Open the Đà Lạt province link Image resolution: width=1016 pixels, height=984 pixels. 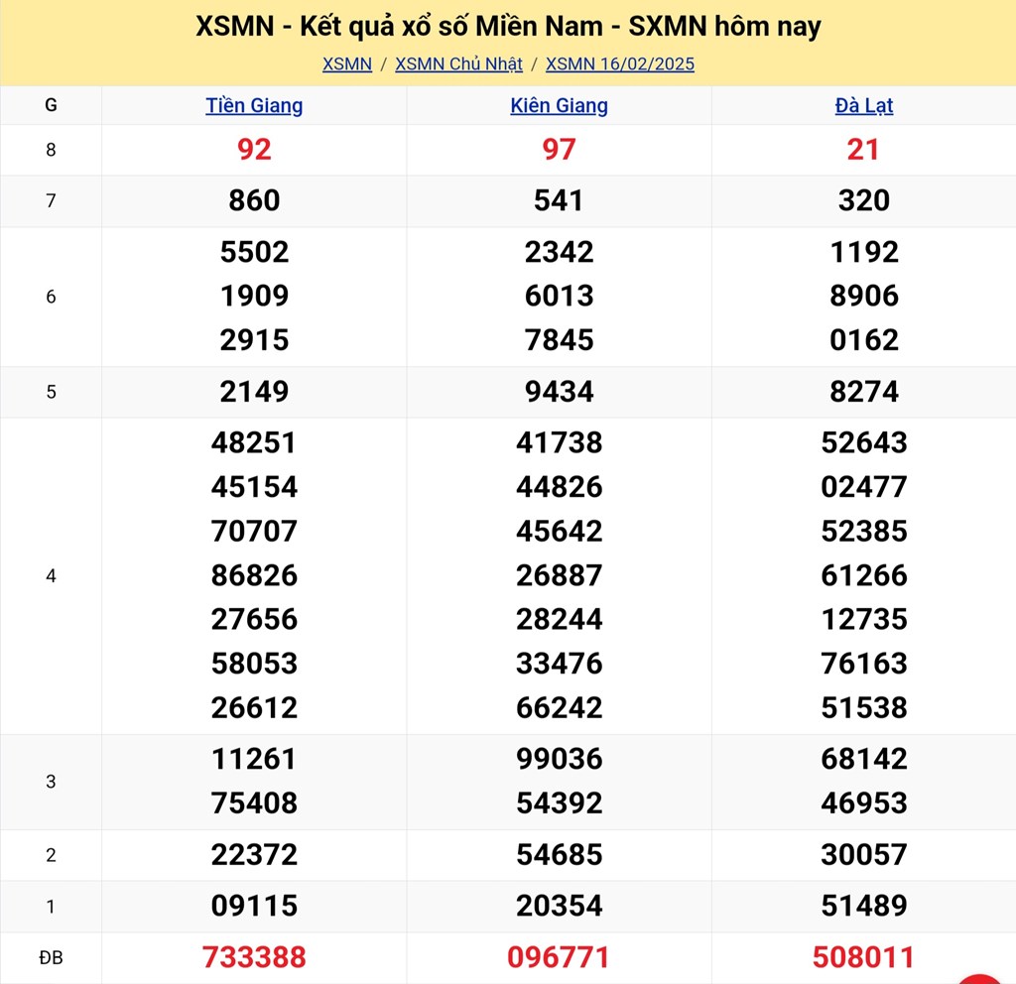coord(863,106)
